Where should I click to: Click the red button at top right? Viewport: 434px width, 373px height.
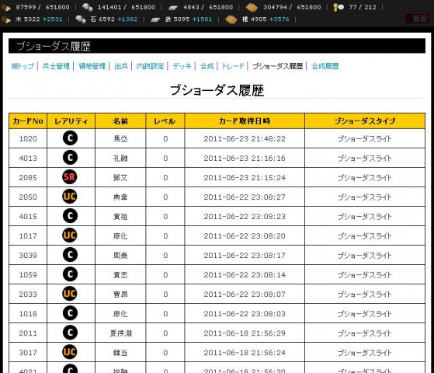pos(418,19)
